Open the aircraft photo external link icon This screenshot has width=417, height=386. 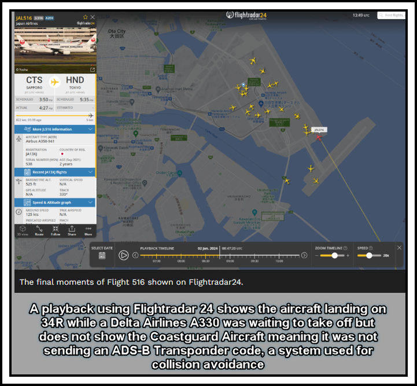pyautogui.click(x=93, y=69)
